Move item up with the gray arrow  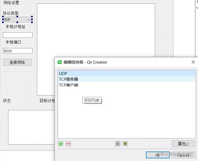point(118,144)
